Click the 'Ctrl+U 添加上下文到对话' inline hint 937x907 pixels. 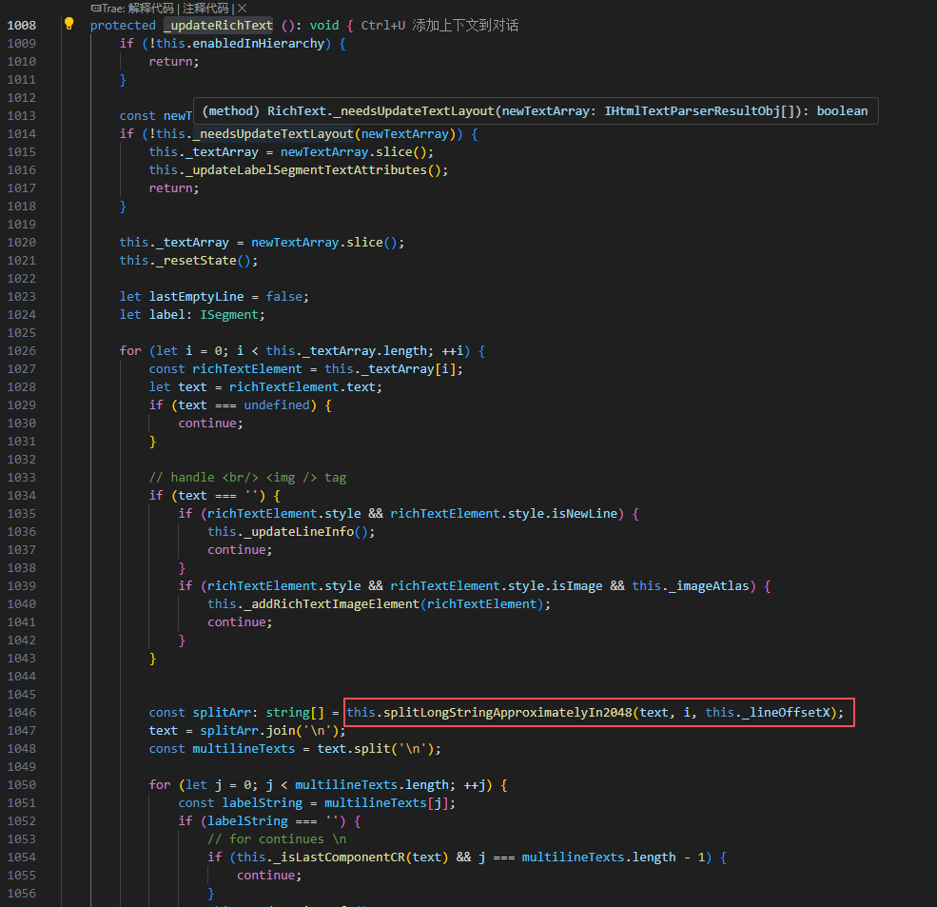439,25
